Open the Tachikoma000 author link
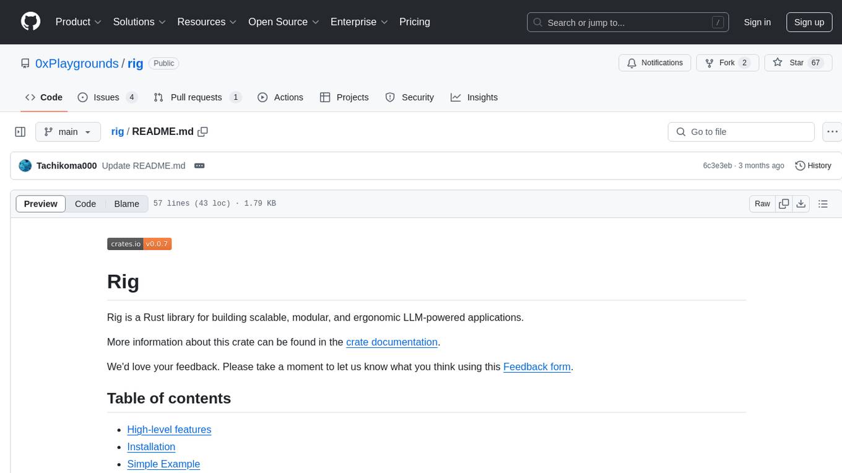This screenshot has height=473, width=842. point(67,165)
